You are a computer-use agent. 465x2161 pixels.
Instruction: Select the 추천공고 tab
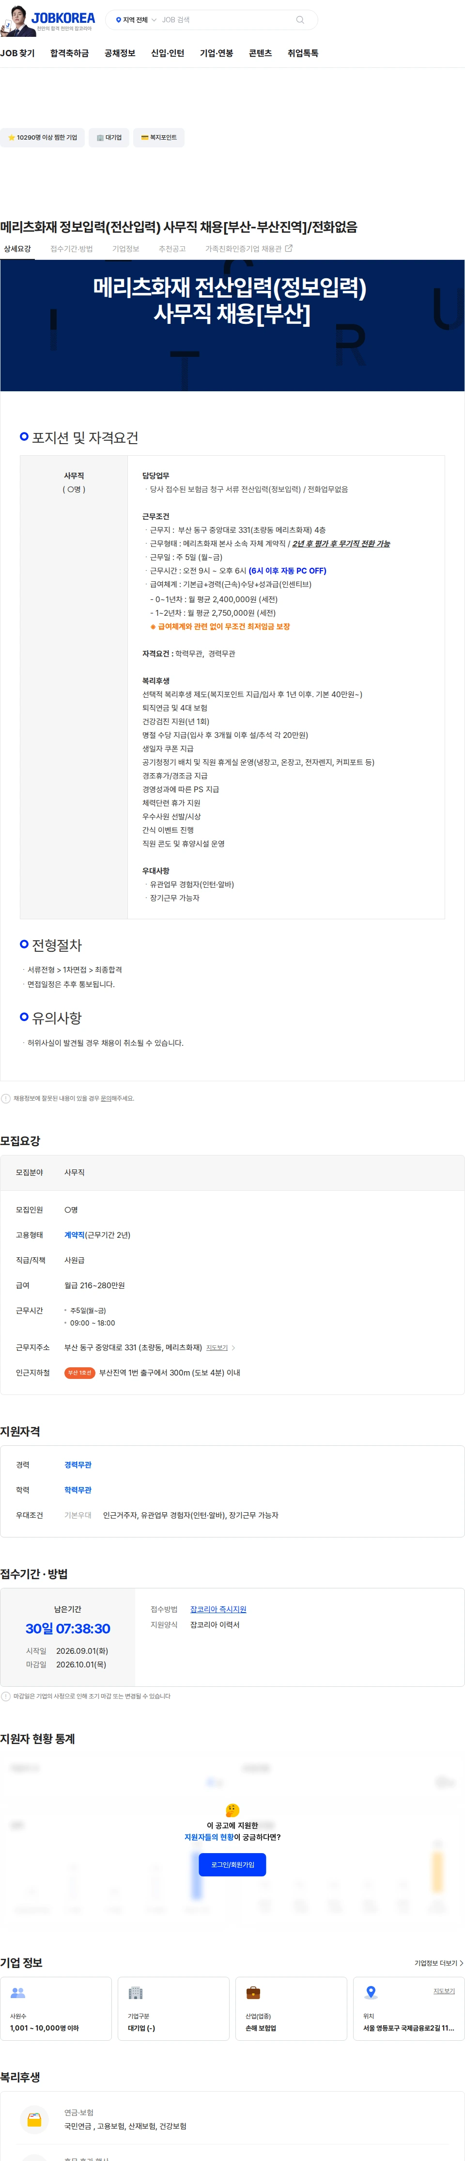[172, 249]
